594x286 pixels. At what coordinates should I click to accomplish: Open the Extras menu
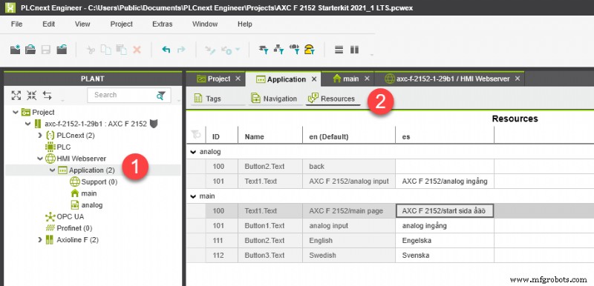[x=162, y=24]
